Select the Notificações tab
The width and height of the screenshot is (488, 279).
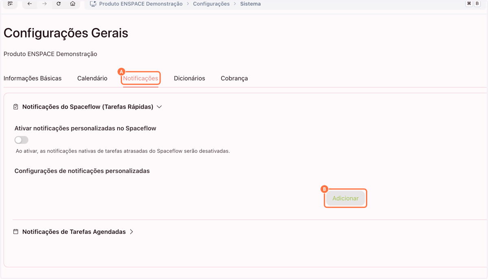[141, 78]
